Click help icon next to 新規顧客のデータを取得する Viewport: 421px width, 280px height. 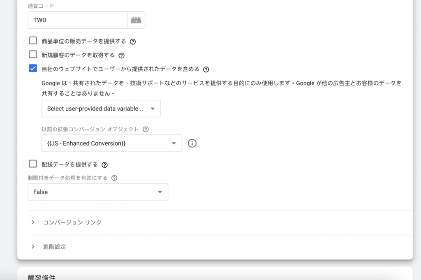point(121,56)
